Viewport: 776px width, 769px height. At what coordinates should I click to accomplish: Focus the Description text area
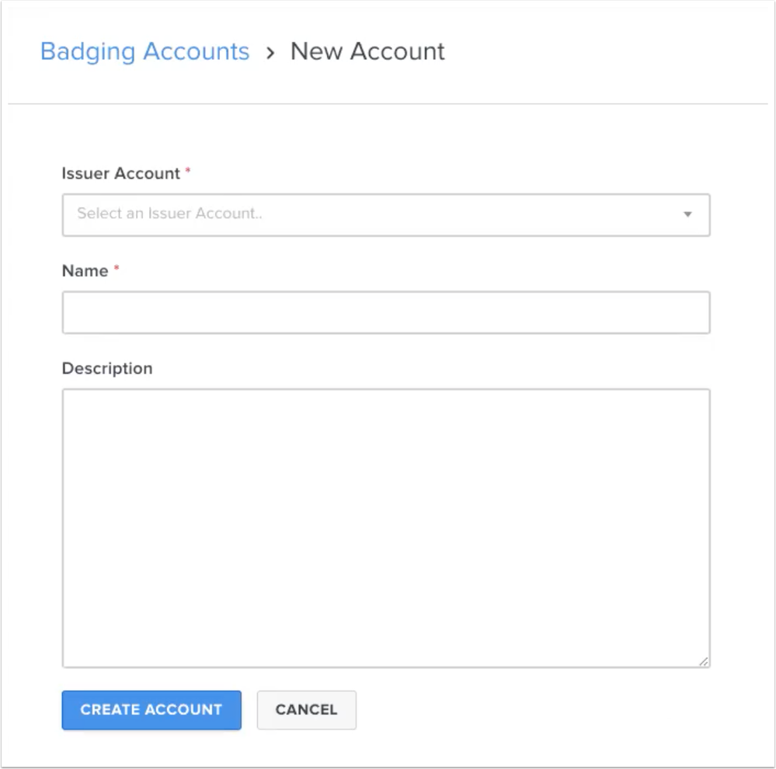386,527
